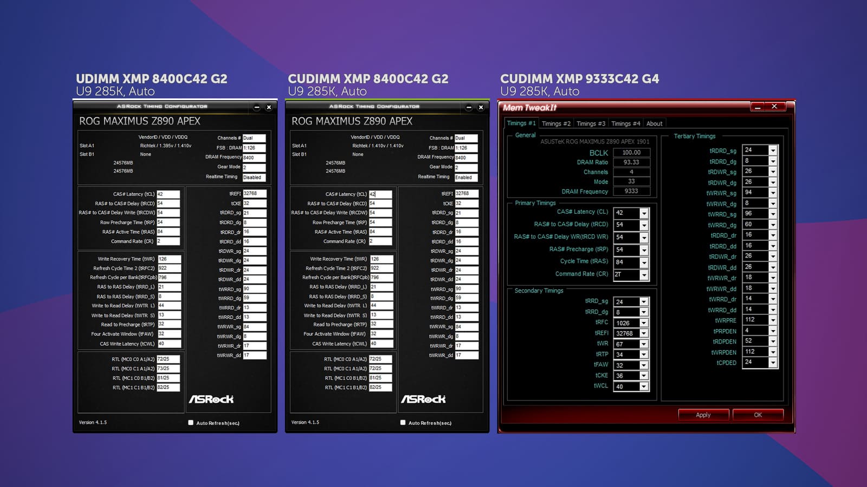Click RTL MC0 C0 A1/A2 field in UDIMM window
The height and width of the screenshot is (487, 867).
[x=169, y=359]
